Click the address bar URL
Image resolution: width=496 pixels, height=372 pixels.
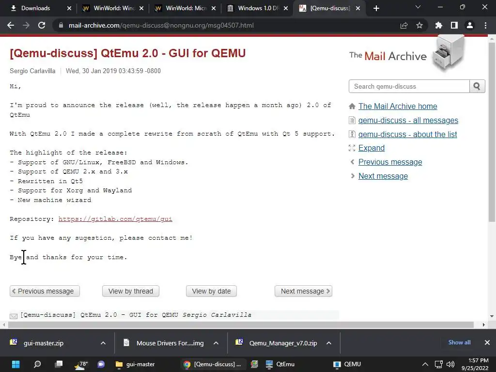(161, 25)
